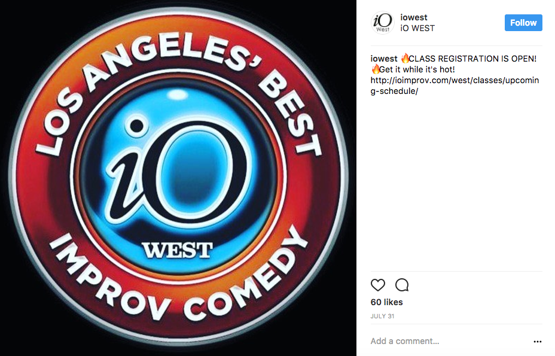Select the CLASS REGISTRATION IS OPEN caption text
555x356 pixels.
pos(472,59)
